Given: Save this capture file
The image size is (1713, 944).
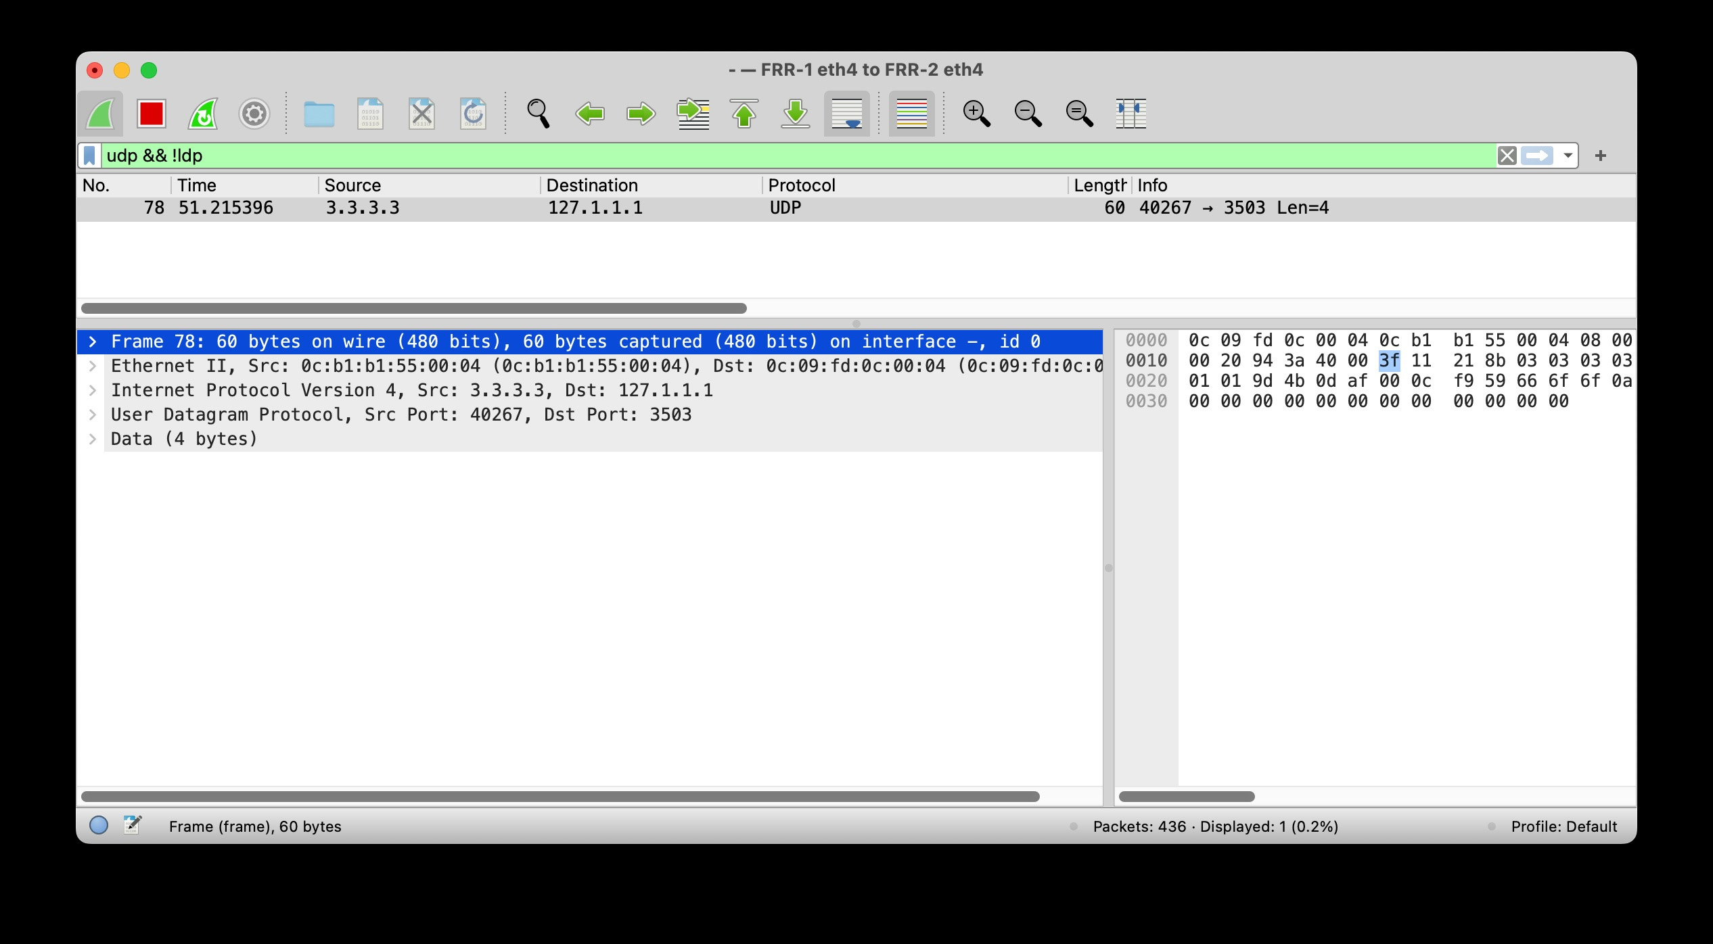Looking at the screenshot, I should pos(370,114).
